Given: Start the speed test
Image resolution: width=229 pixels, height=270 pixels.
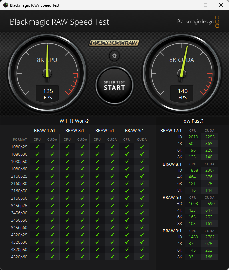Looking at the screenshot, I should [x=114, y=85].
